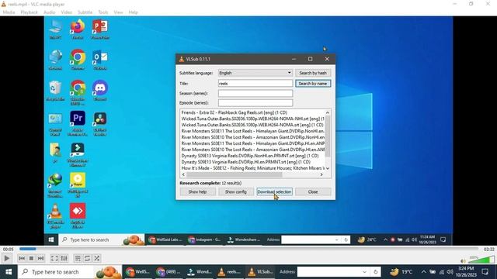Click horizontal scroll left arrow in results
The width and height of the screenshot is (497, 279).
(183, 174)
